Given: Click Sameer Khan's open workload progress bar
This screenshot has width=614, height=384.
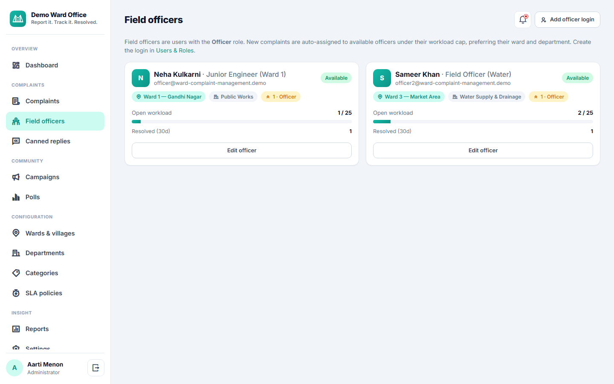Looking at the screenshot, I should tap(483, 122).
